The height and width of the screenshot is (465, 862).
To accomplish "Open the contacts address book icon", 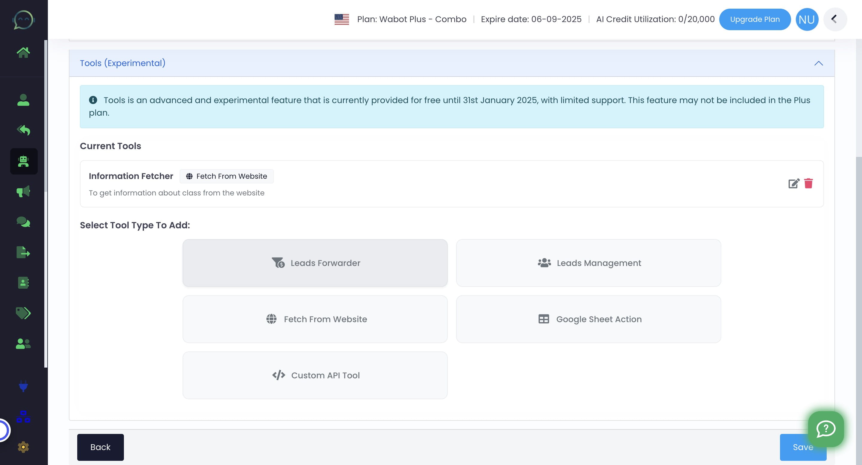I will [x=23, y=282].
